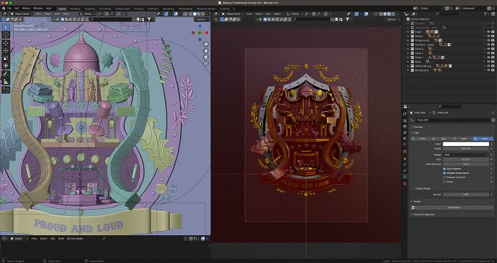Select the Cursor tool in left toolbar
This screenshot has height=263, width=497.
[x=6, y=34]
